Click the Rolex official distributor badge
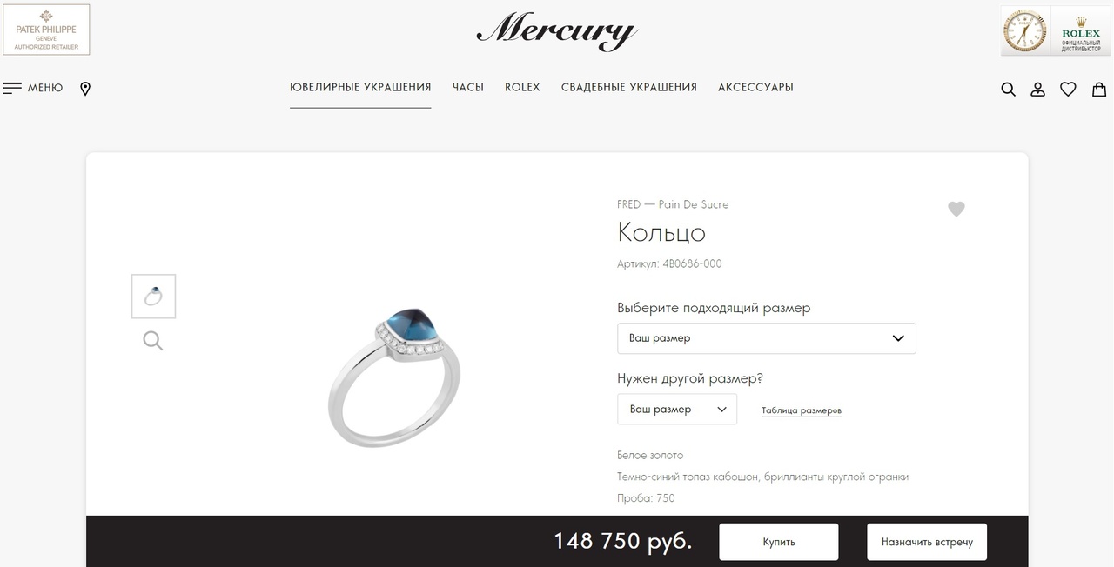This screenshot has height=567, width=1114. point(1056,30)
